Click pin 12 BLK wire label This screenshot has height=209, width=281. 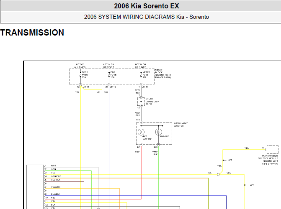coord(53,205)
